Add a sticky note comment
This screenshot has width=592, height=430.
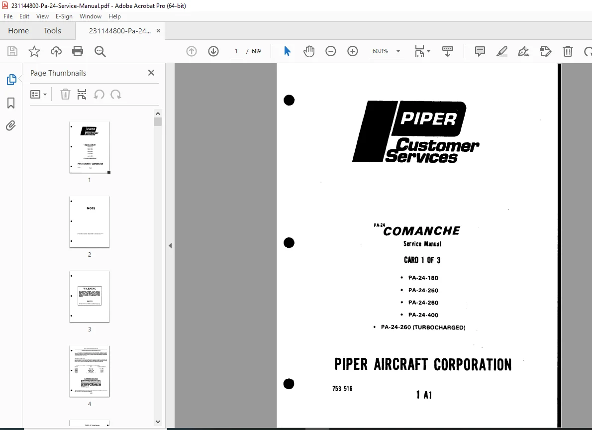point(480,51)
